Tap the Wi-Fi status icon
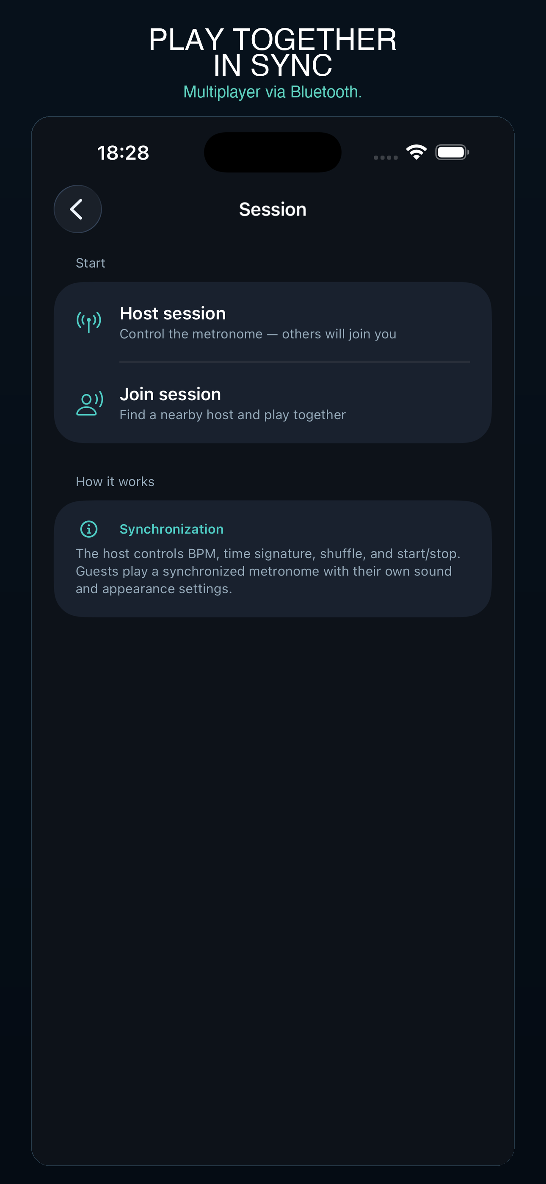Screen dimensions: 546x1184 pyautogui.click(x=416, y=152)
